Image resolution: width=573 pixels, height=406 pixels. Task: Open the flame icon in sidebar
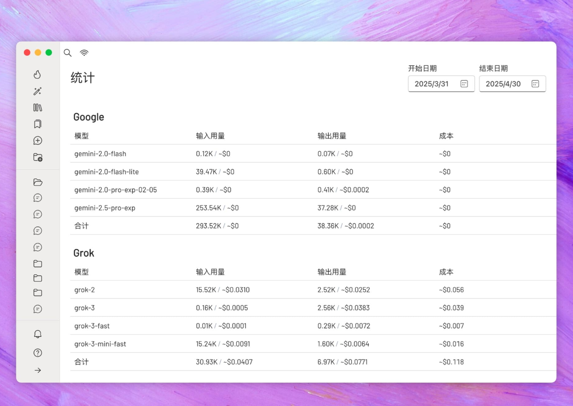[38, 74]
